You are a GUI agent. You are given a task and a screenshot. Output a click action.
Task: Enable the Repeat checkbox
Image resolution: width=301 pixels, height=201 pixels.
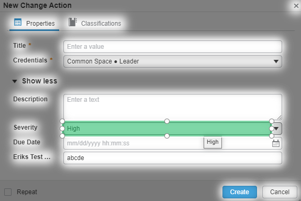tap(8, 192)
